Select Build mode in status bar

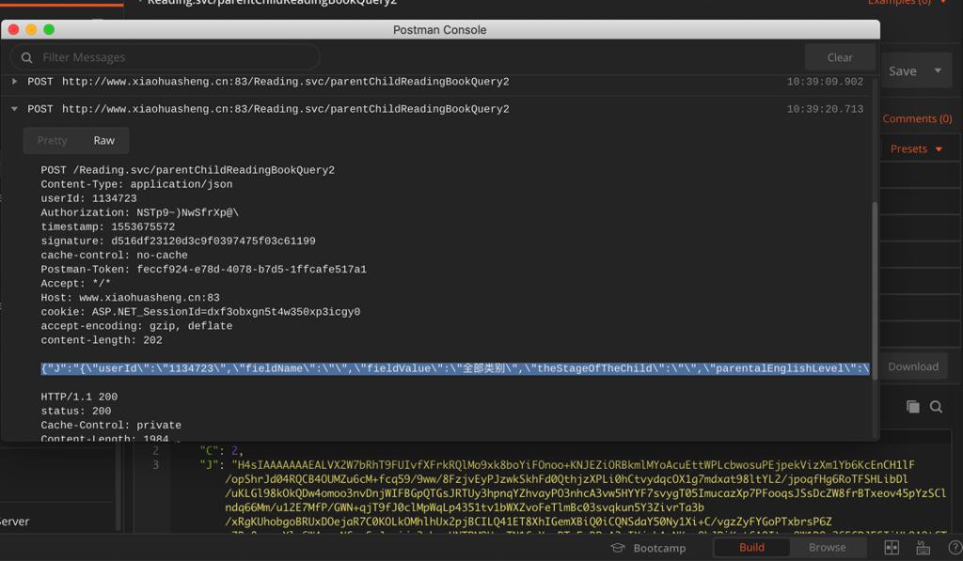751,548
